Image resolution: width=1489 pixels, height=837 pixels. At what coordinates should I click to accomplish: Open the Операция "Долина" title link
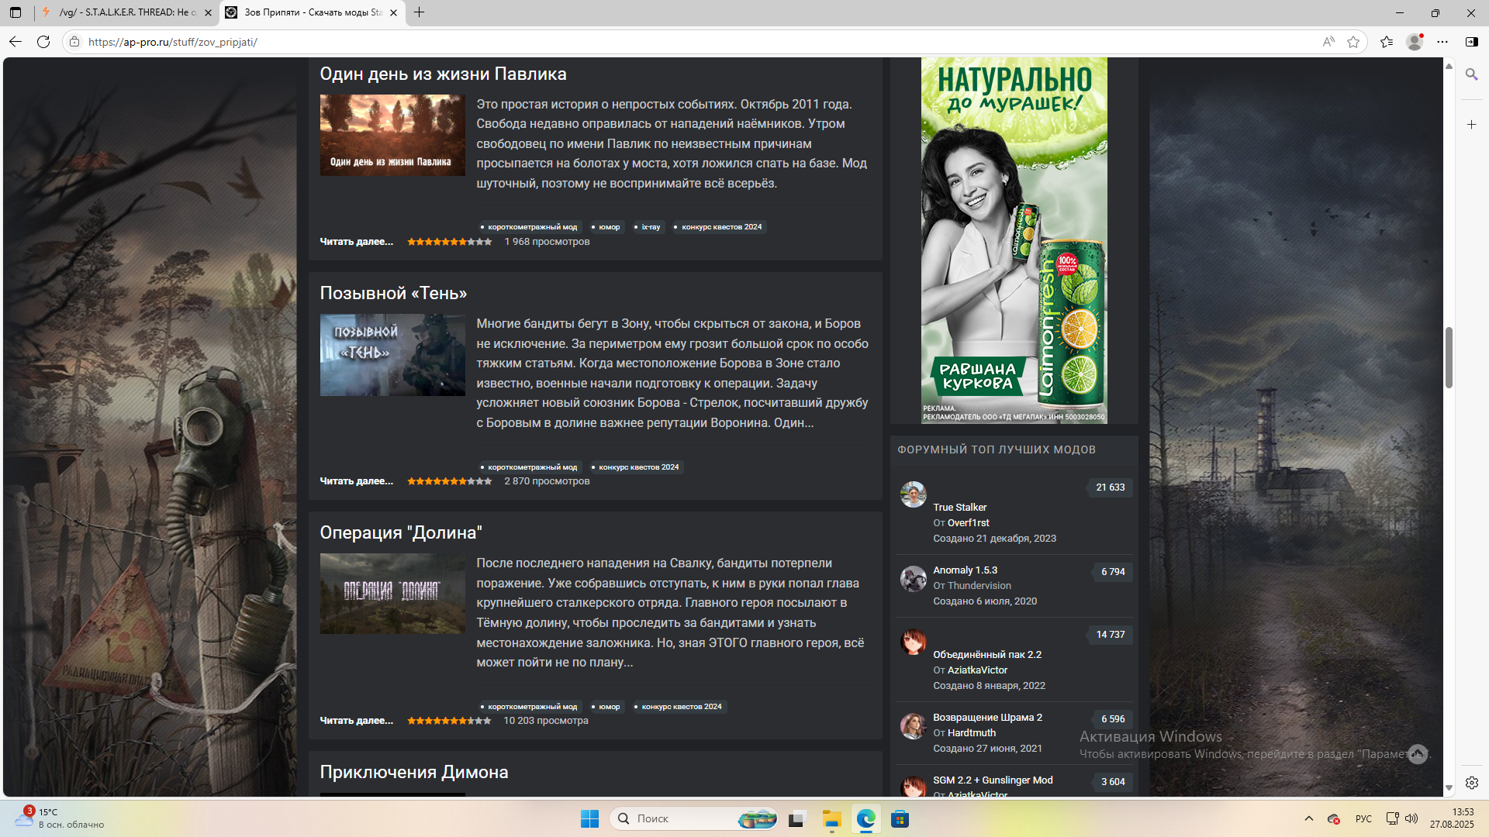(401, 533)
